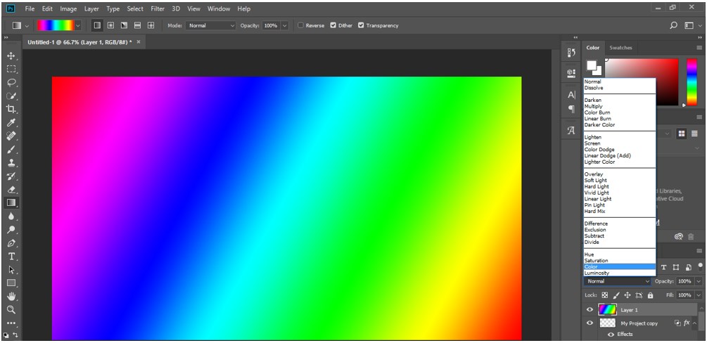Image resolution: width=707 pixels, height=343 pixels.
Task: Open the Window menu
Action: coord(219,8)
